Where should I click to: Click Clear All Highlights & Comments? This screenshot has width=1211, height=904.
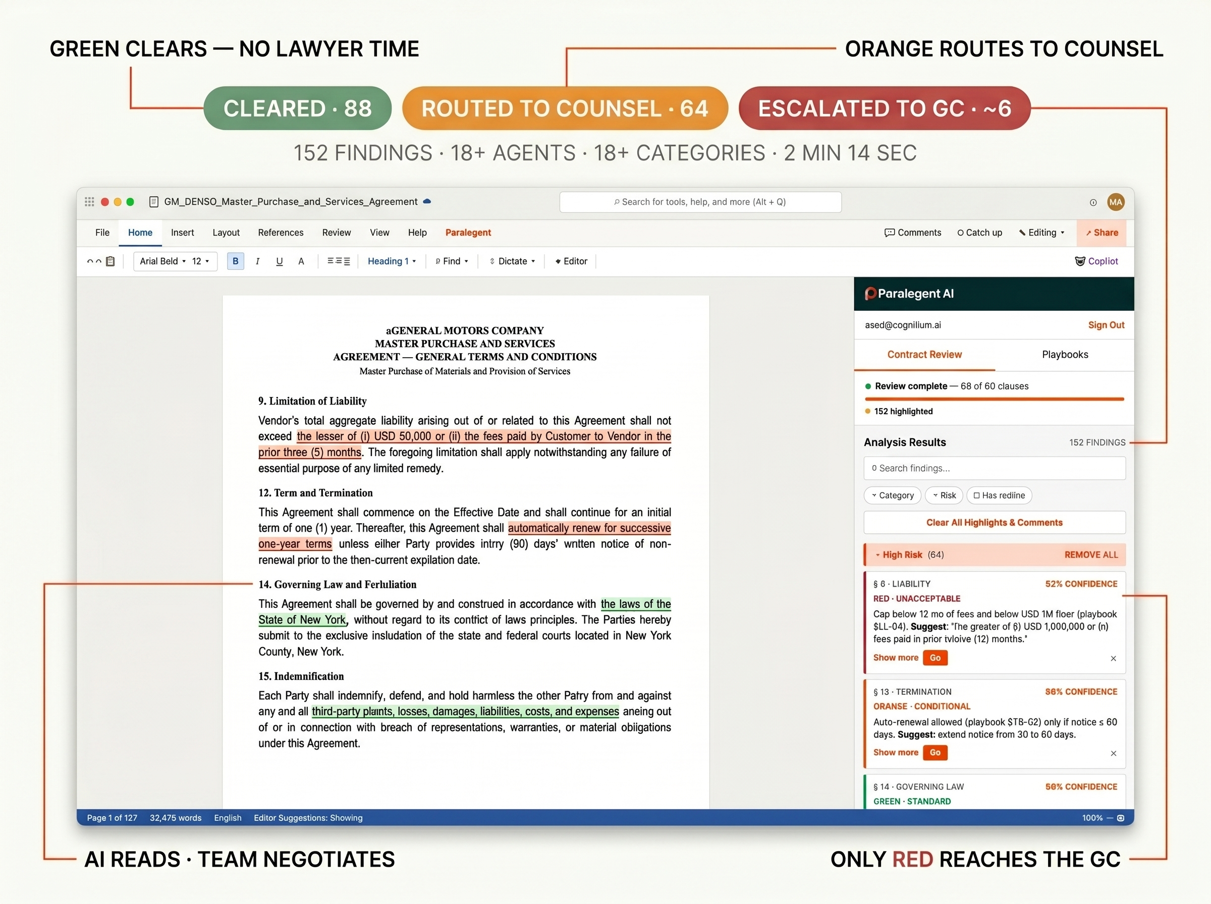click(x=995, y=523)
